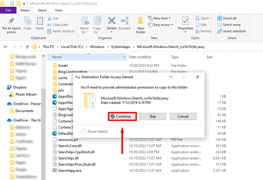Open the Copy to ribbon button
Image resolution: width=263 pixels, height=180 pixels.
click(97, 25)
